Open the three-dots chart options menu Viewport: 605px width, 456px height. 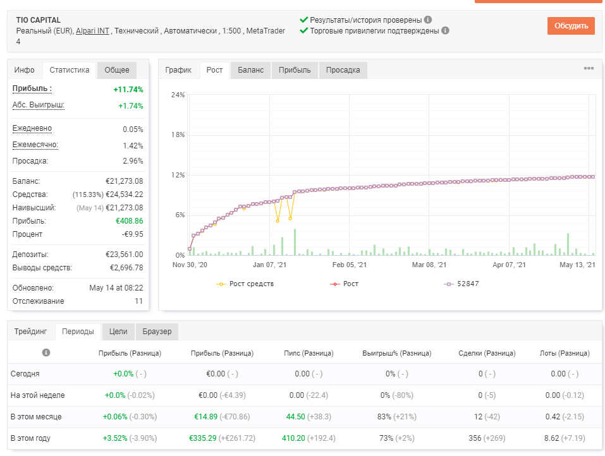(589, 68)
